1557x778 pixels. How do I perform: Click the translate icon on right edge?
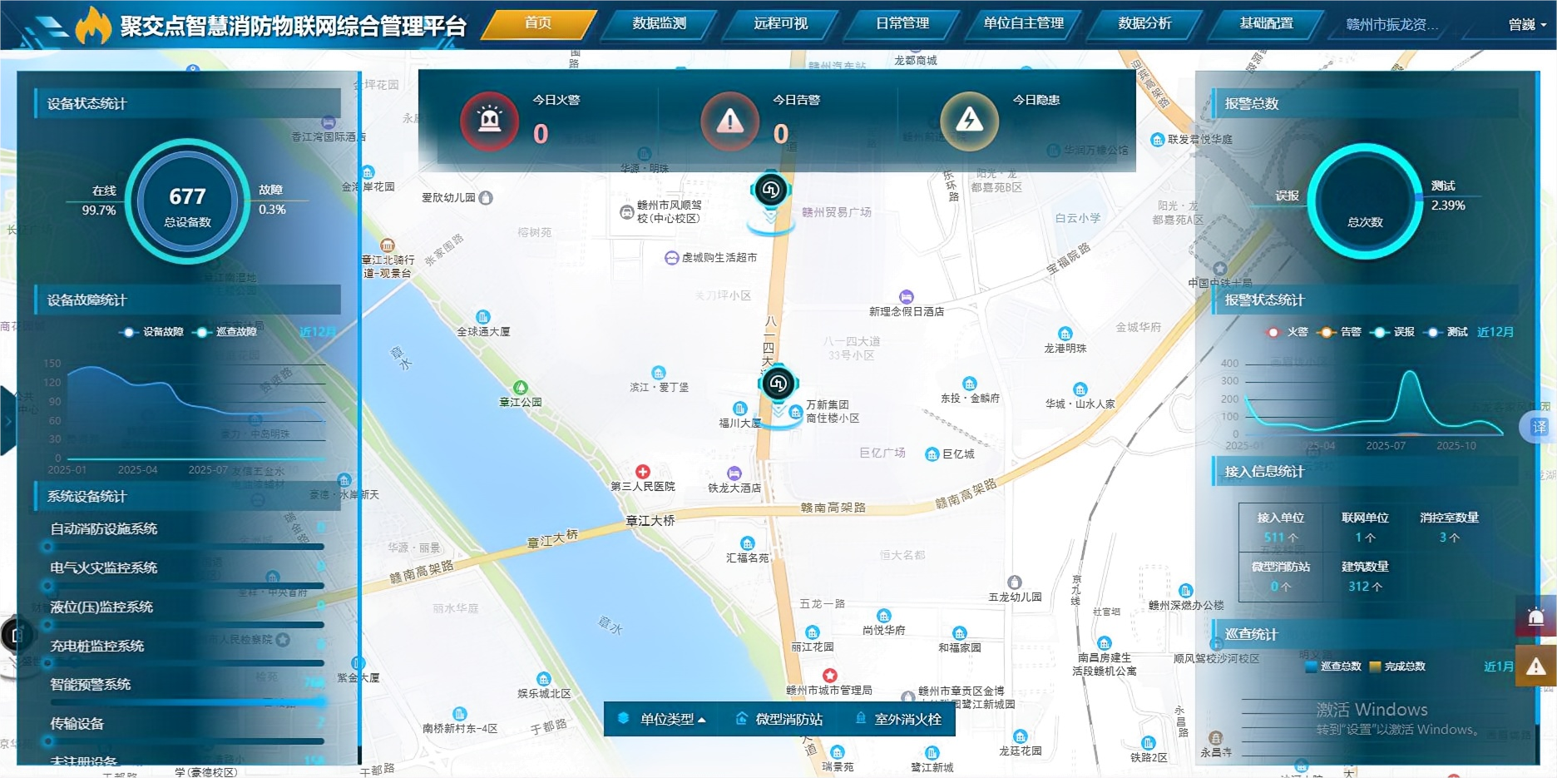click(x=1540, y=427)
